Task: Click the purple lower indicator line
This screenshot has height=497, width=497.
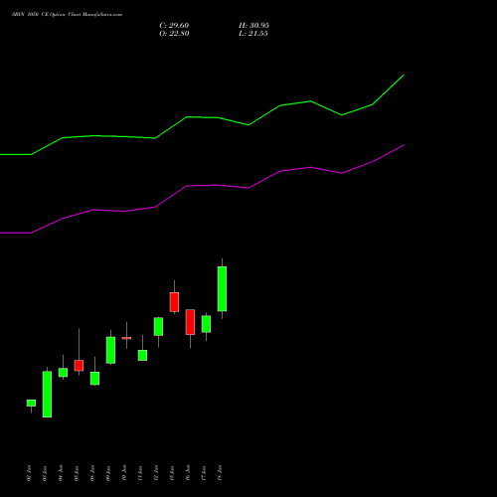Action: click(x=202, y=186)
